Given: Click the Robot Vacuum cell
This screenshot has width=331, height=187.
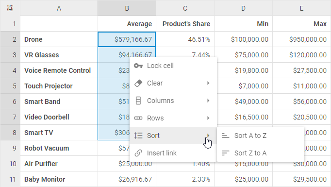Looking at the screenshot, I should coord(59,148).
